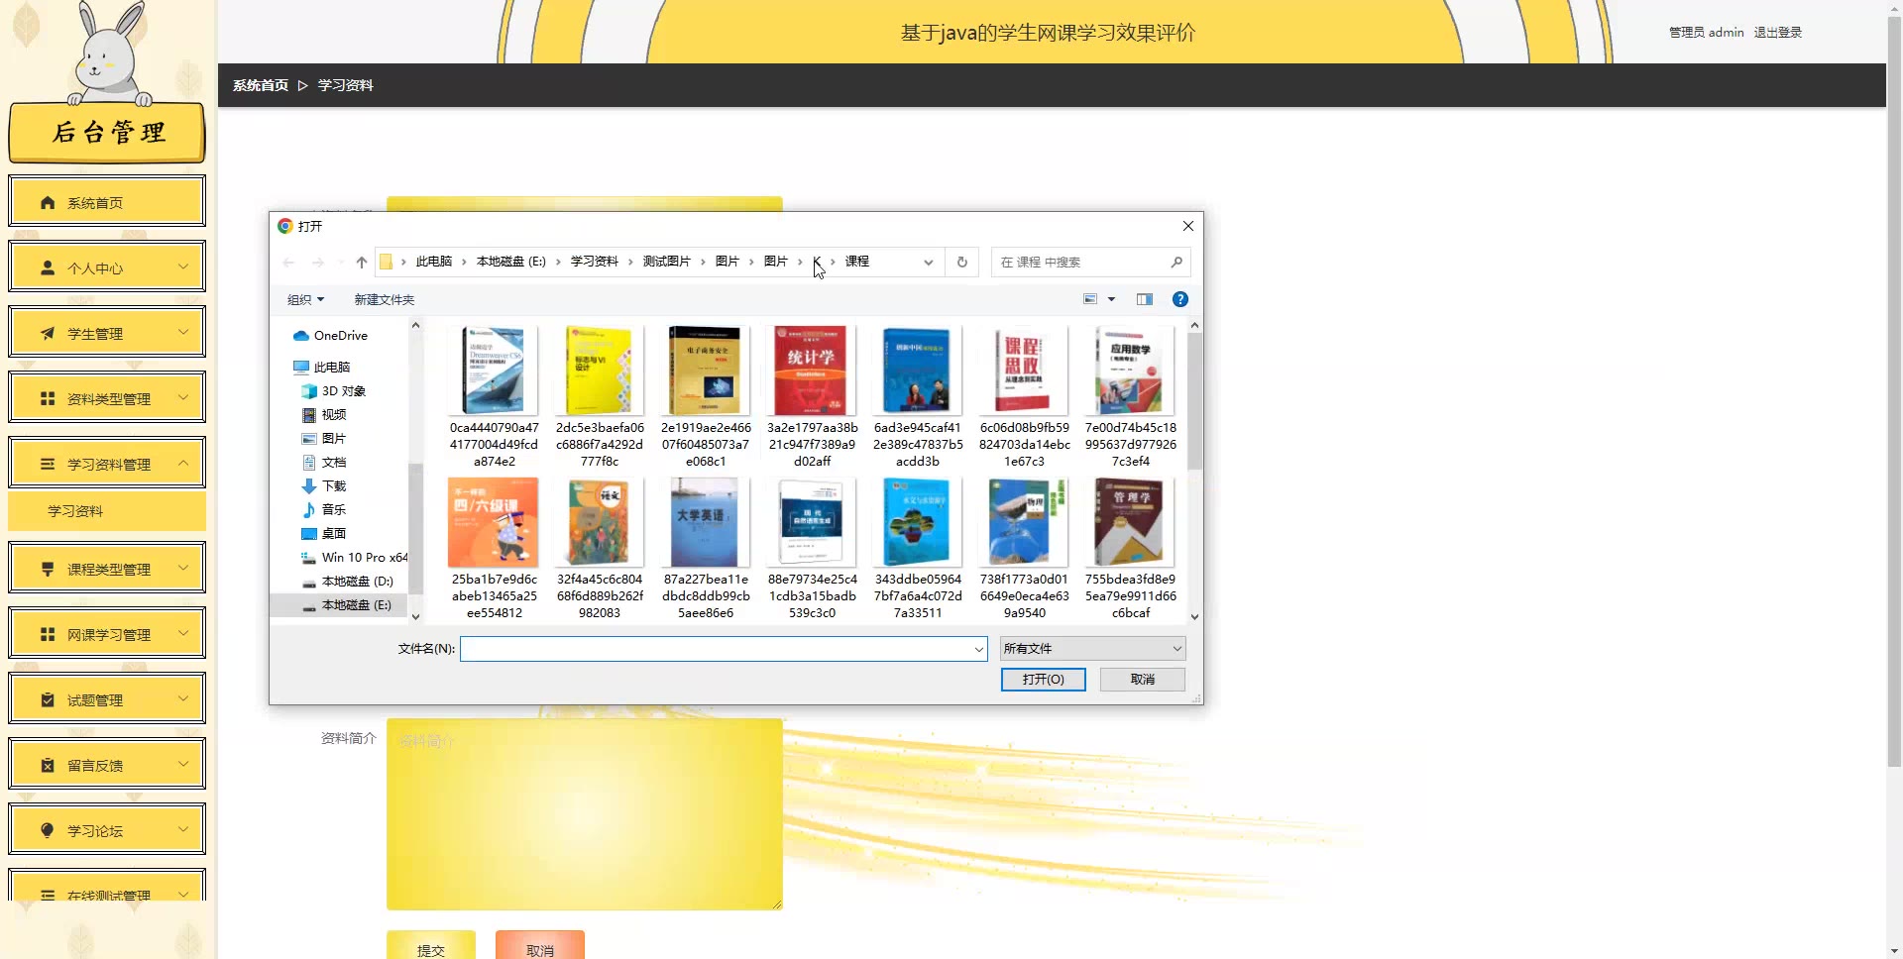Image resolution: width=1903 pixels, height=959 pixels.
Task: Expand the 试题管理 sidebar menu
Action: [x=107, y=699]
